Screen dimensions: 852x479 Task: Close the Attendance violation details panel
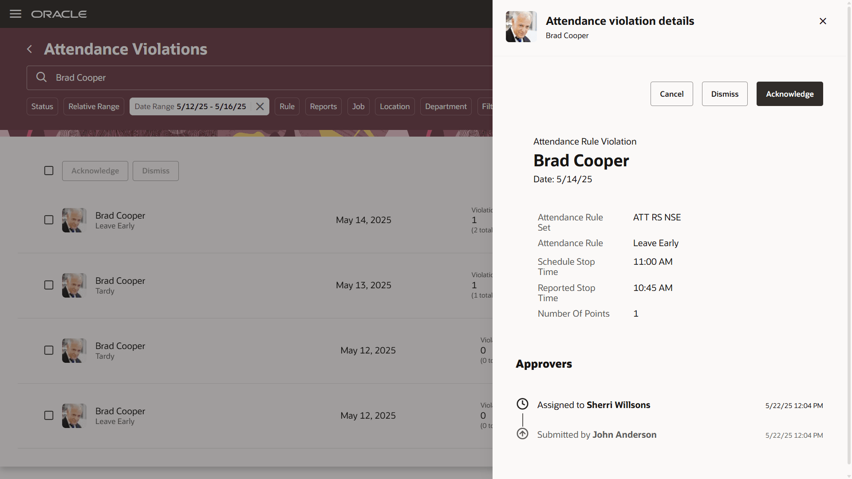[823, 21]
